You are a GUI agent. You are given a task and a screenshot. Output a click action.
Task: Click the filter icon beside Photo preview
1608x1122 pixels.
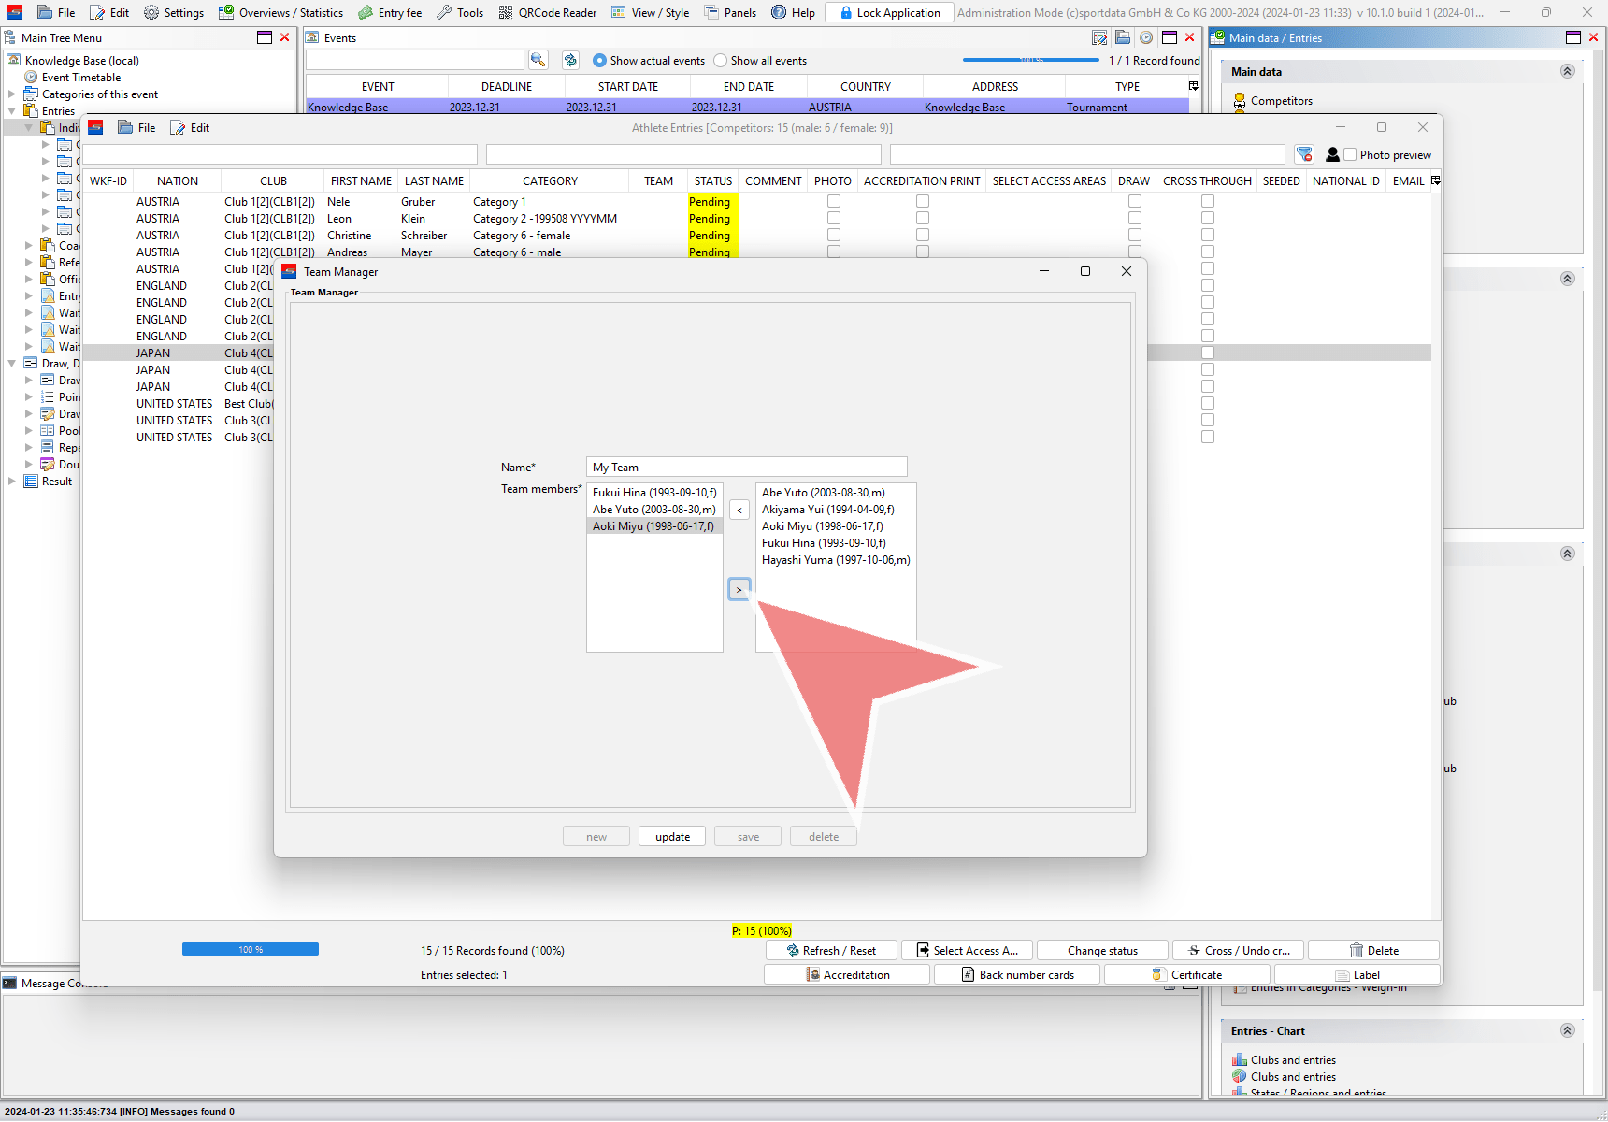pos(1304,154)
